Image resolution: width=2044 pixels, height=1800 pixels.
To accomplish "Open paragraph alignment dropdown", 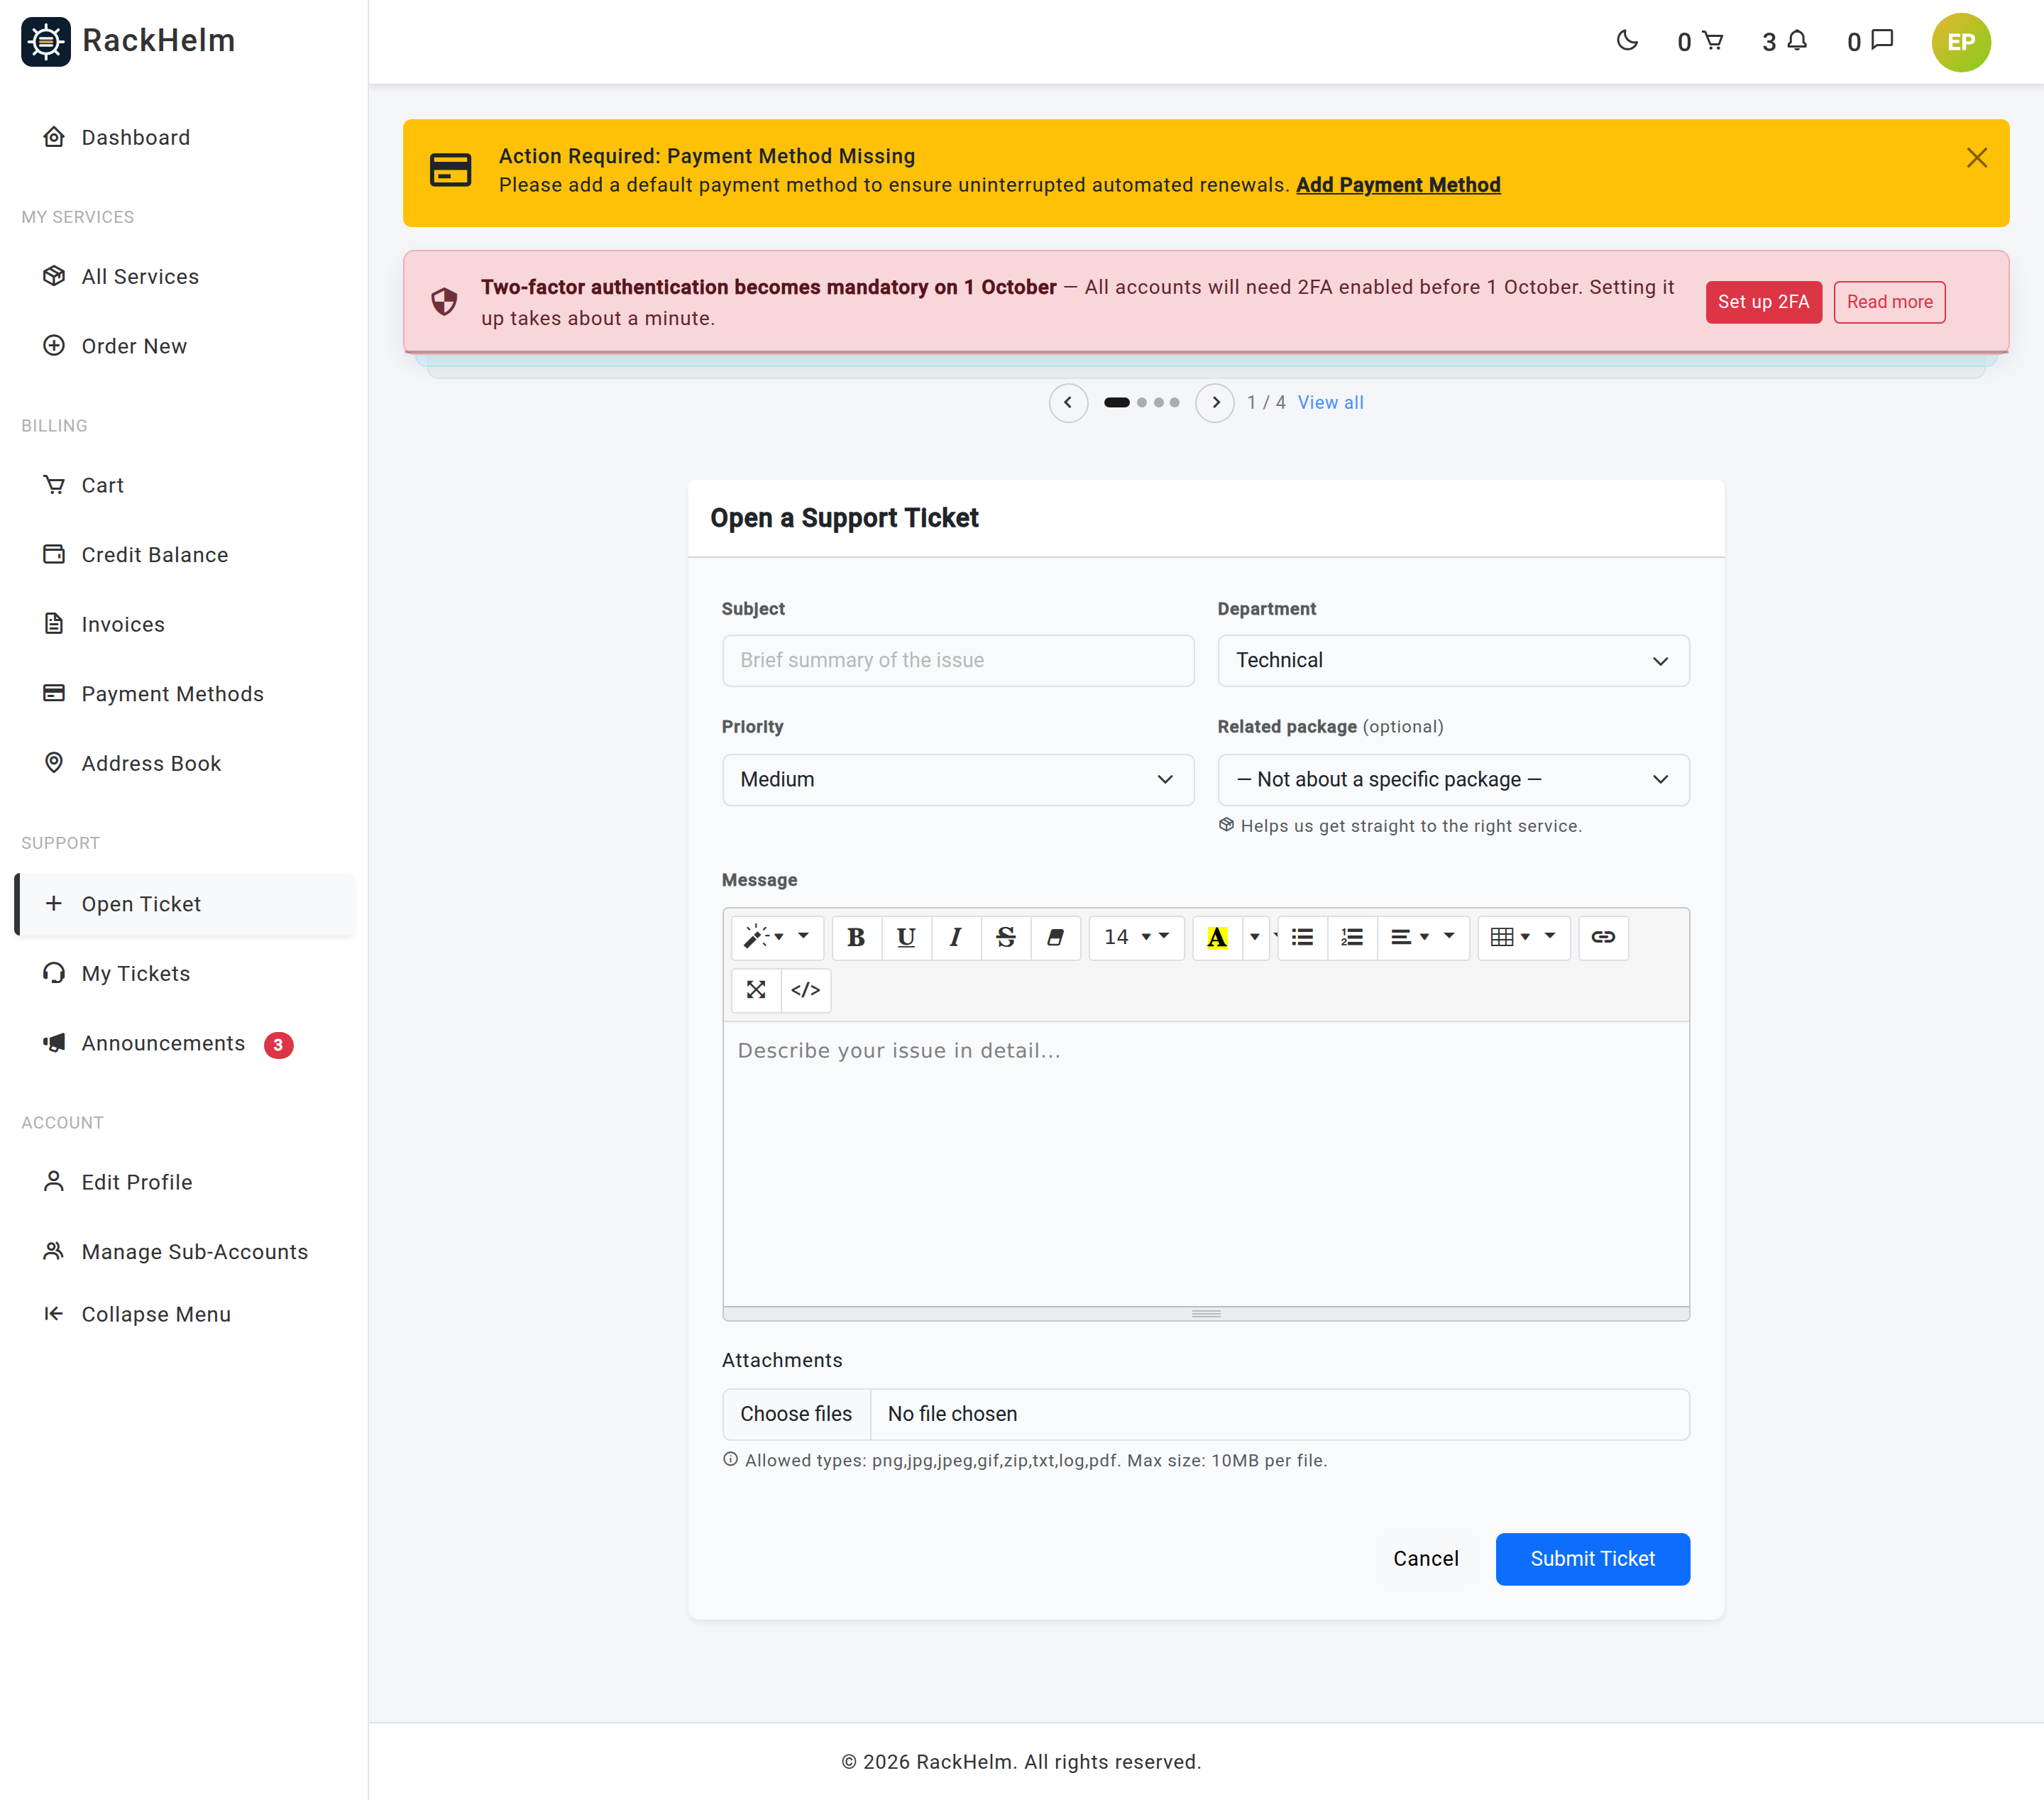I will click(1422, 938).
